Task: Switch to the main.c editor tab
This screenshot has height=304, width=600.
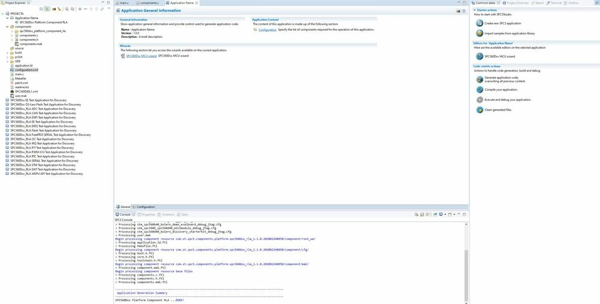Action: click(123, 2)
